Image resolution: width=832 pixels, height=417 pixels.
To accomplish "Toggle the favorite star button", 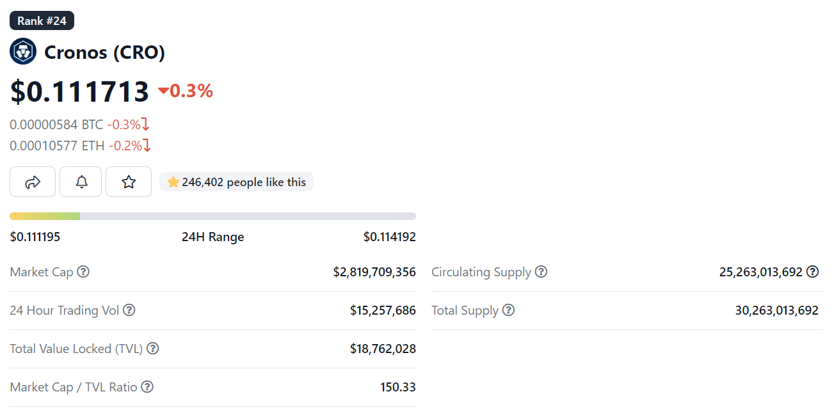I will [129, 182].
